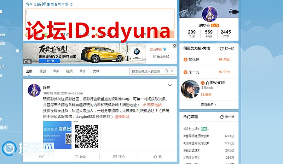Open 朱一龙 in the star ranking
Image resolution: width=283 pixels, height=164 pixels.
pos(194,72)
